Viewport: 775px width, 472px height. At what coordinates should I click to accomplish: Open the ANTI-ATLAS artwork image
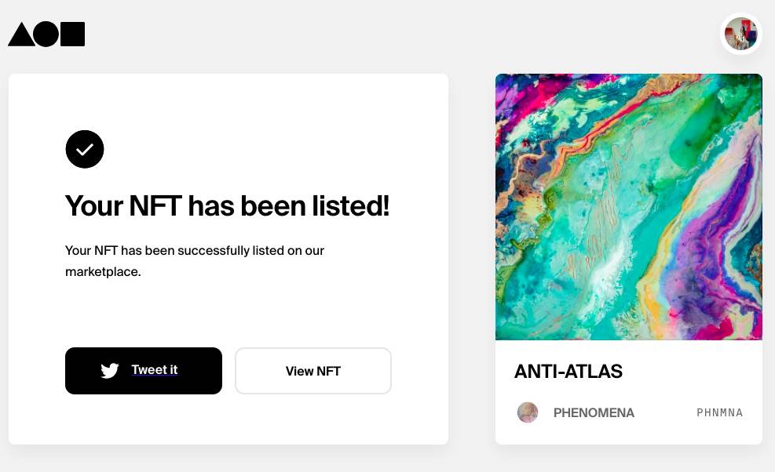point(629,207)
